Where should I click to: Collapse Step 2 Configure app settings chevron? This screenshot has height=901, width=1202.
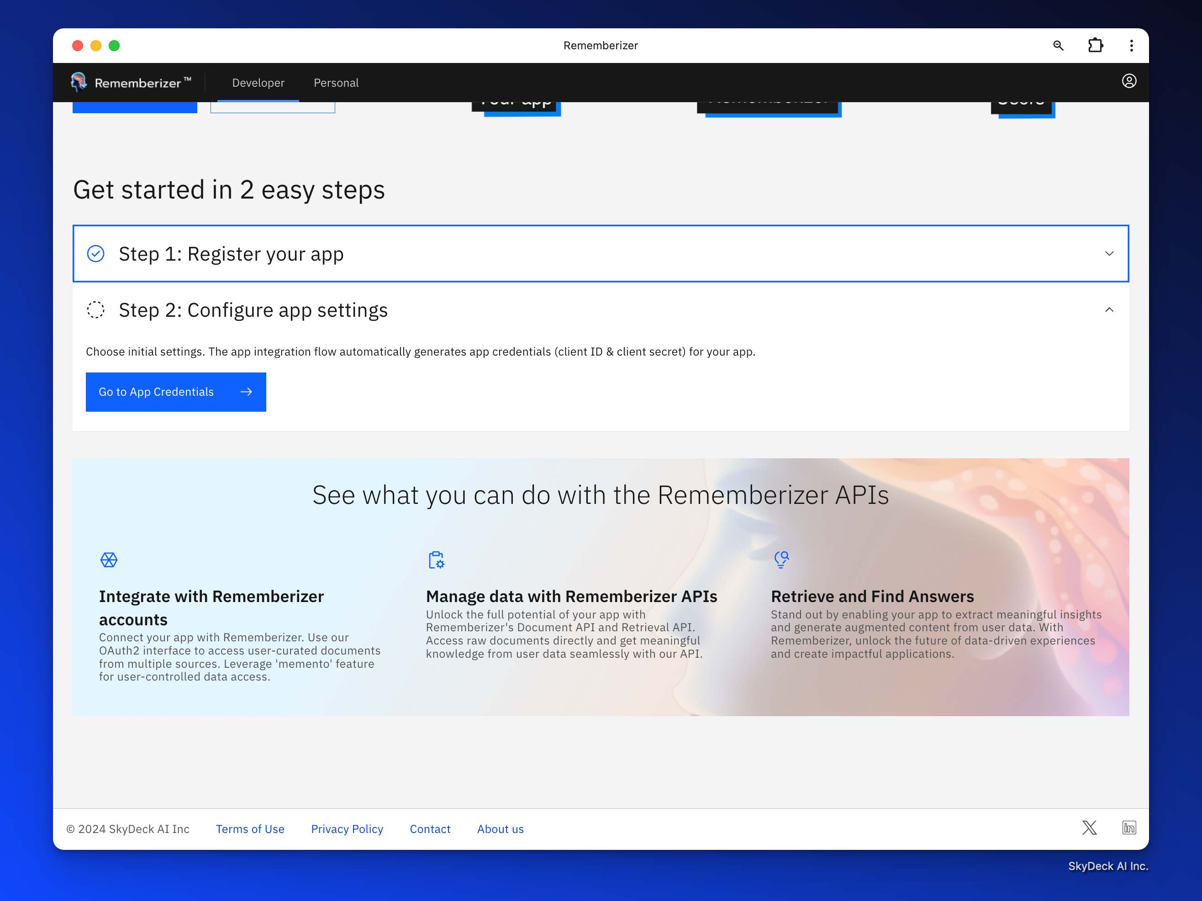click(1109, 310)
